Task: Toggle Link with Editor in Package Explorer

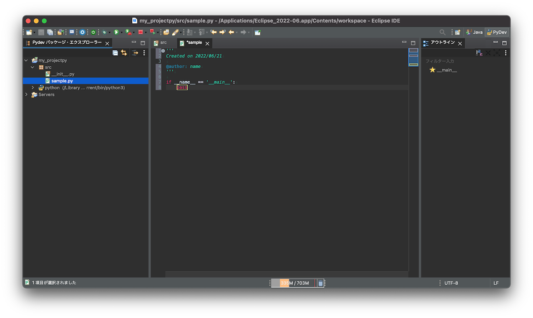Action: point(124,52)
